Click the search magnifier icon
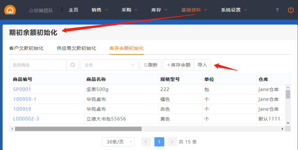The image size is (298, 150). (x=73, y=65)
